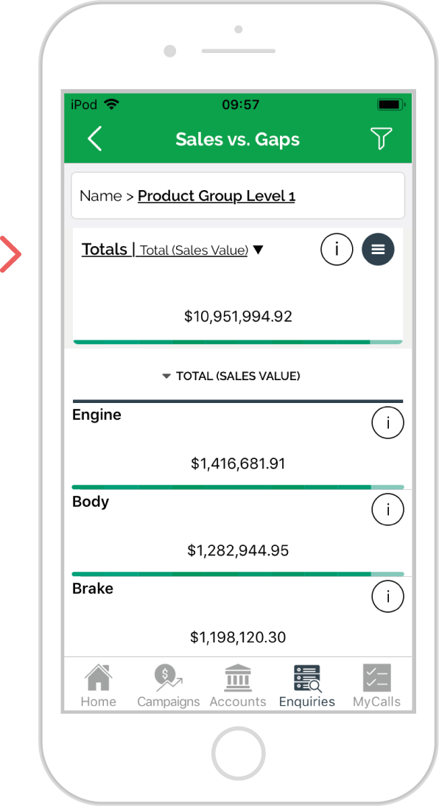This screenshot has width=439, height=806.
Task: View info for Body row
Action: [387, 509]
